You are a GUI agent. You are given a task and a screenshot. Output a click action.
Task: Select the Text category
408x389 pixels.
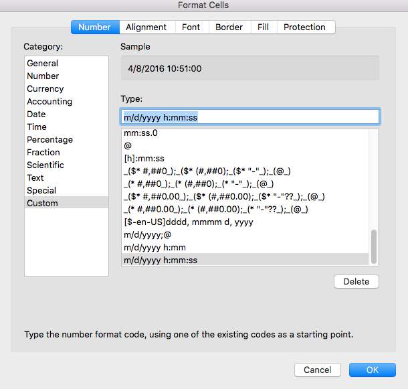35,178
